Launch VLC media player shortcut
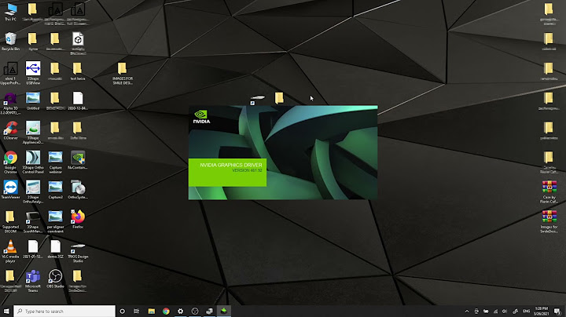Screen dimensions: 566x317 [x=10, y=251]
